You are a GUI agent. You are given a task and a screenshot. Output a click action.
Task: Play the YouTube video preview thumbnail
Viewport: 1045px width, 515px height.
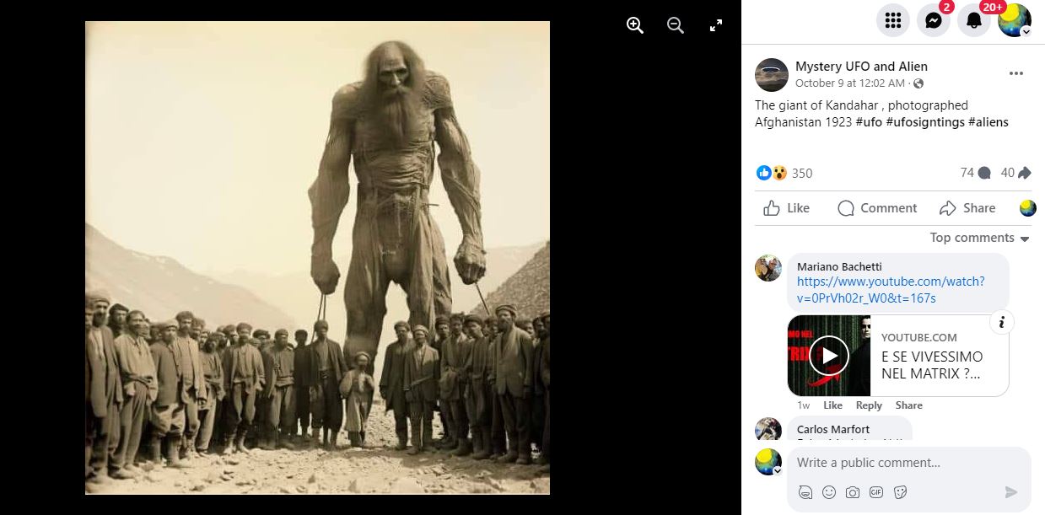[829, 356]
